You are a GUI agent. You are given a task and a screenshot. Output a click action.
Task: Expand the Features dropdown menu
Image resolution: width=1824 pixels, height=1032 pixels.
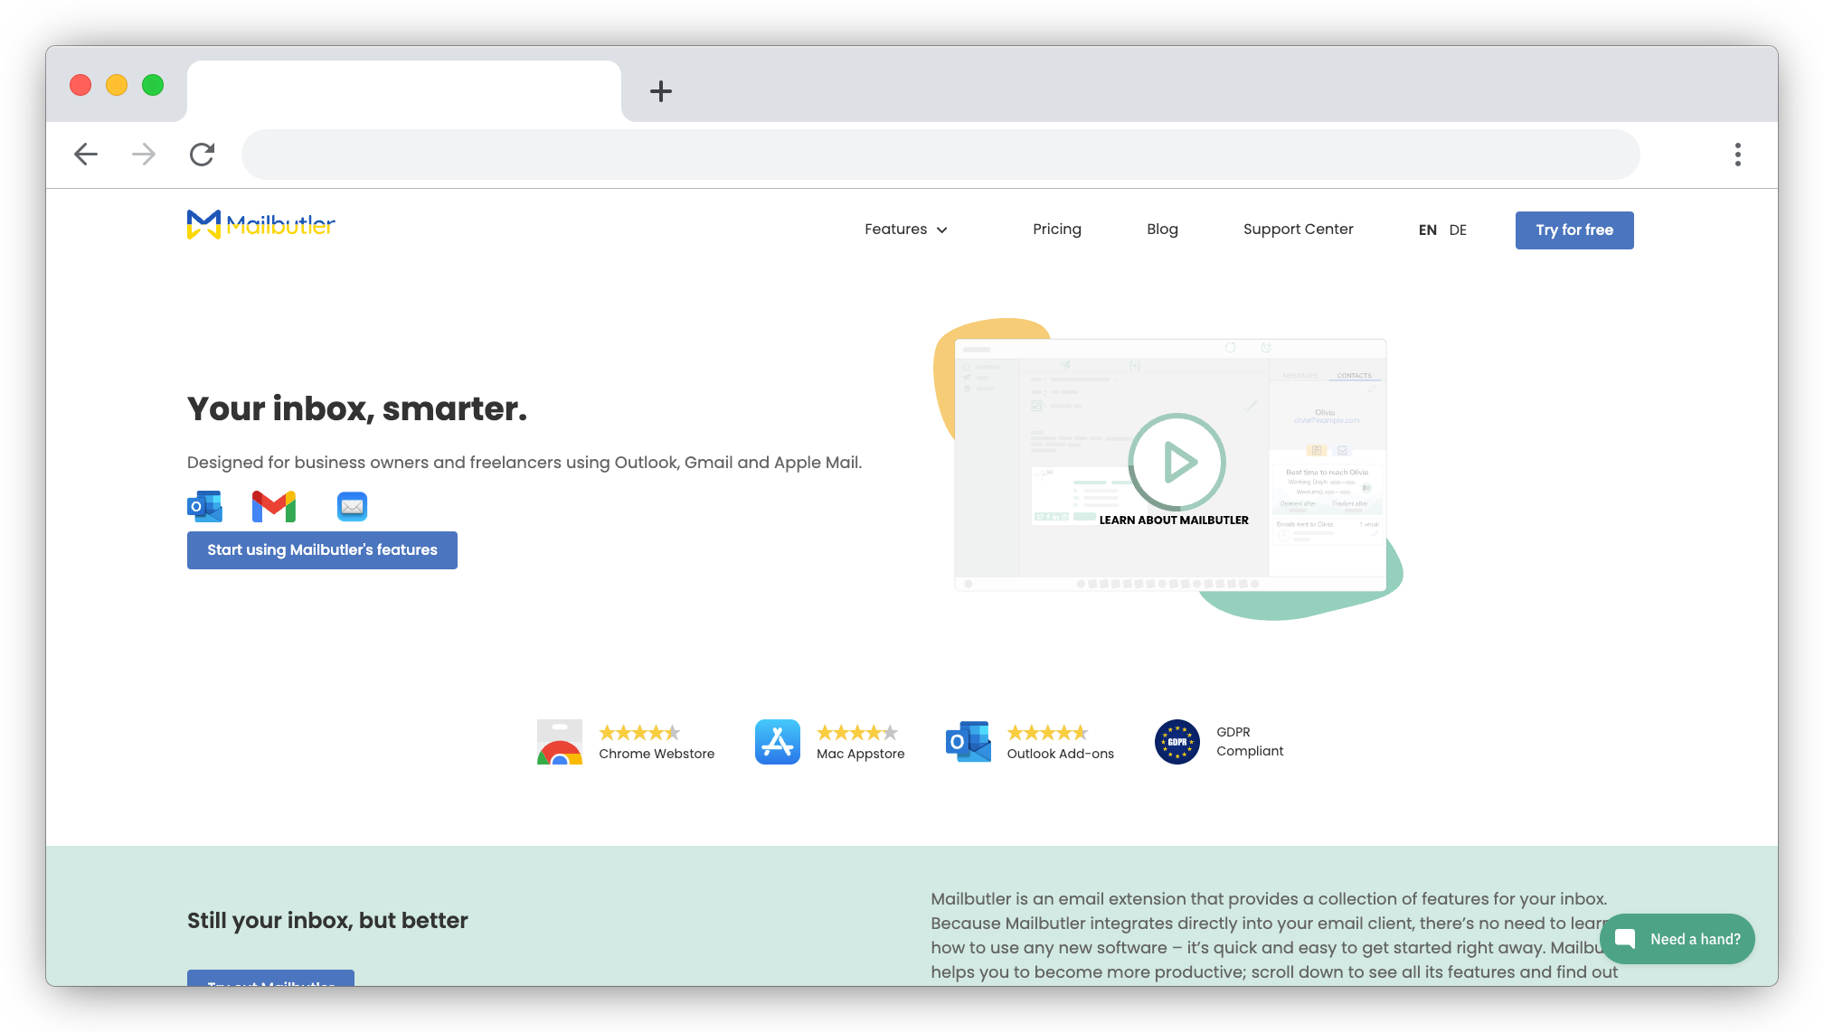coord(905,230)
